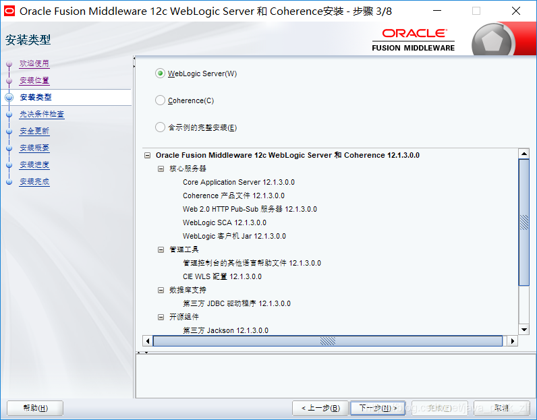Click the 安装进度 step bullet icon
This screenshot has width=537, height=420.
tap(9, 165)
